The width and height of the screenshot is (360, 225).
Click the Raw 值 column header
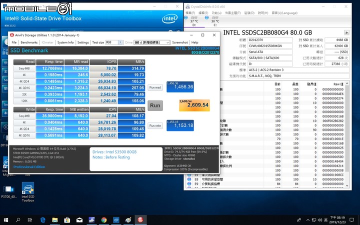click(x=338, y=84)
